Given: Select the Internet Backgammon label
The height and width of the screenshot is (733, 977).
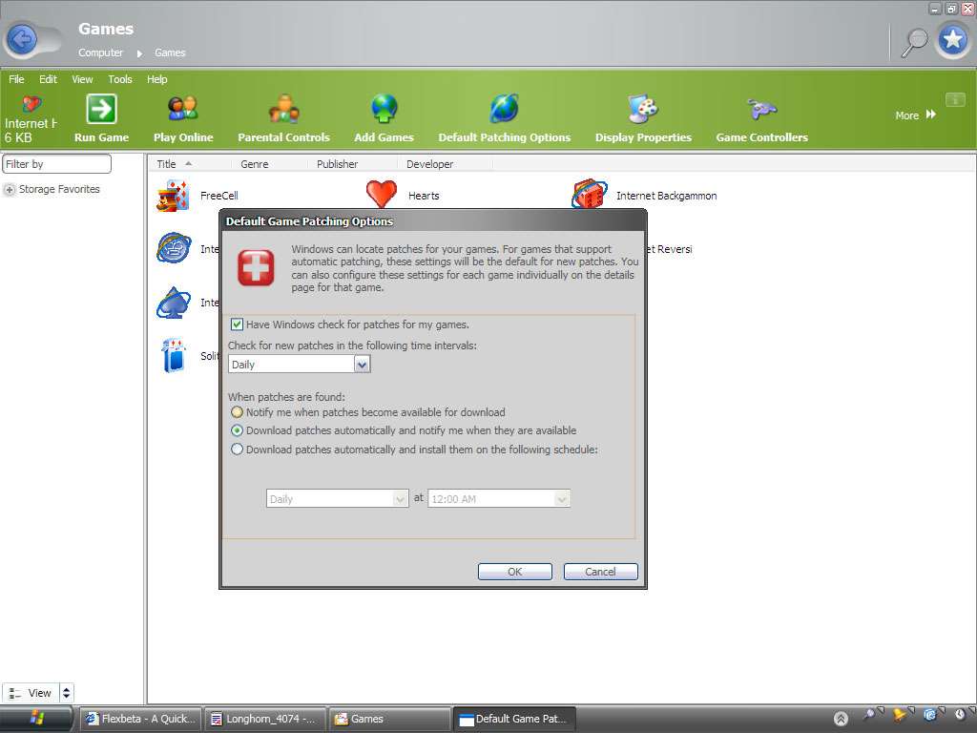Looking at the screenshot, I should [x=666, y=196].
